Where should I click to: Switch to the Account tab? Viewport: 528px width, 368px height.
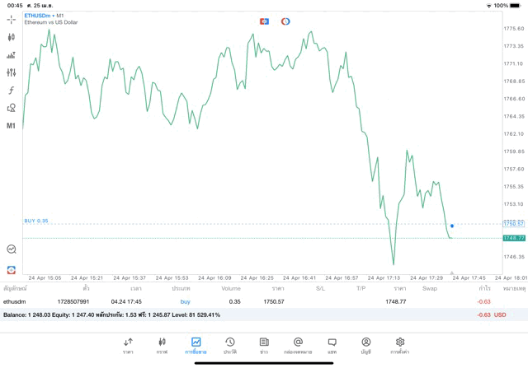point(365,345)
